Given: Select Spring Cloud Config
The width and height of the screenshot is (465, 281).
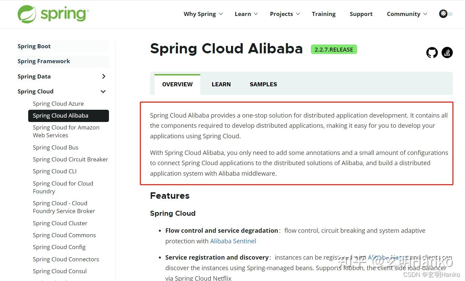Looking at the screenshot, I should [59, 247].
